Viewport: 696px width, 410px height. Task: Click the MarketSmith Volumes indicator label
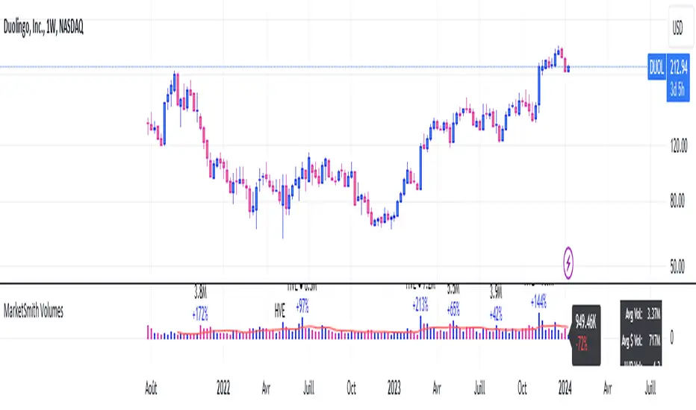pyautogui.click(x=34, y=311)
